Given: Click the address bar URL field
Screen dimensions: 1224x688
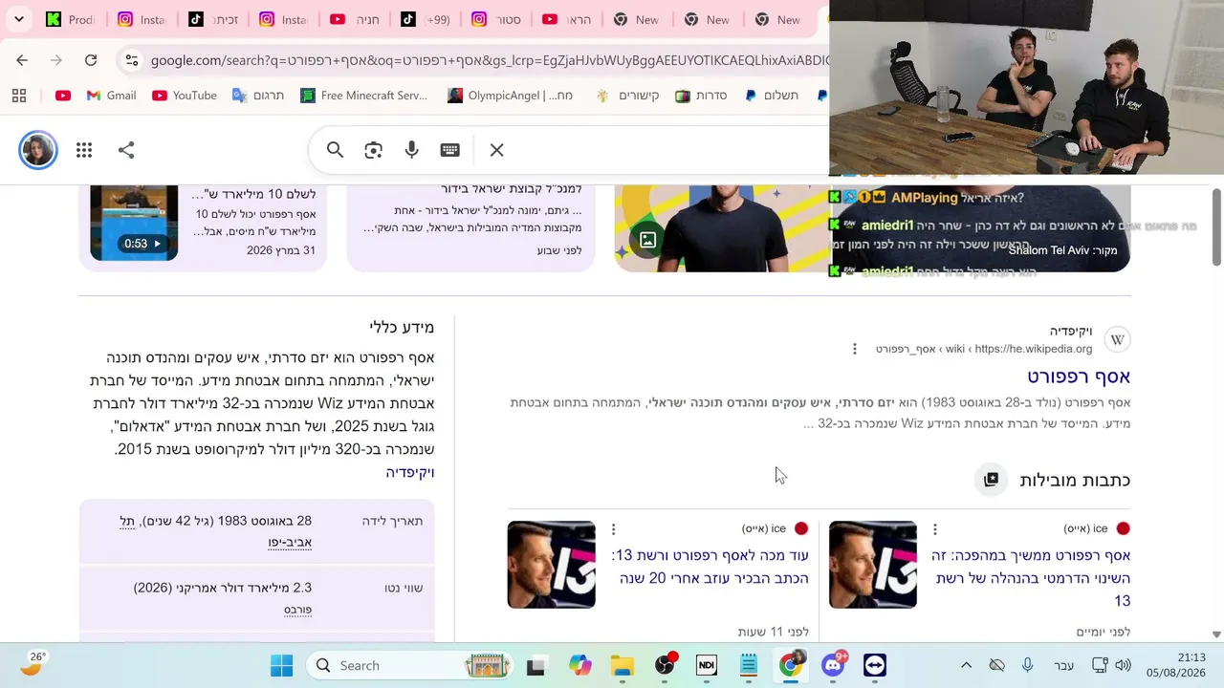Looking at the screenshot, I should (x=490, y=60).
